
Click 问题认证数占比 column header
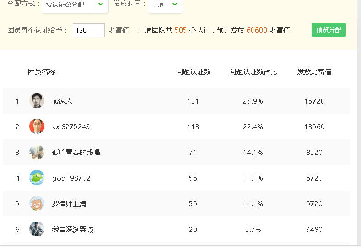click(x=253, y=72)
